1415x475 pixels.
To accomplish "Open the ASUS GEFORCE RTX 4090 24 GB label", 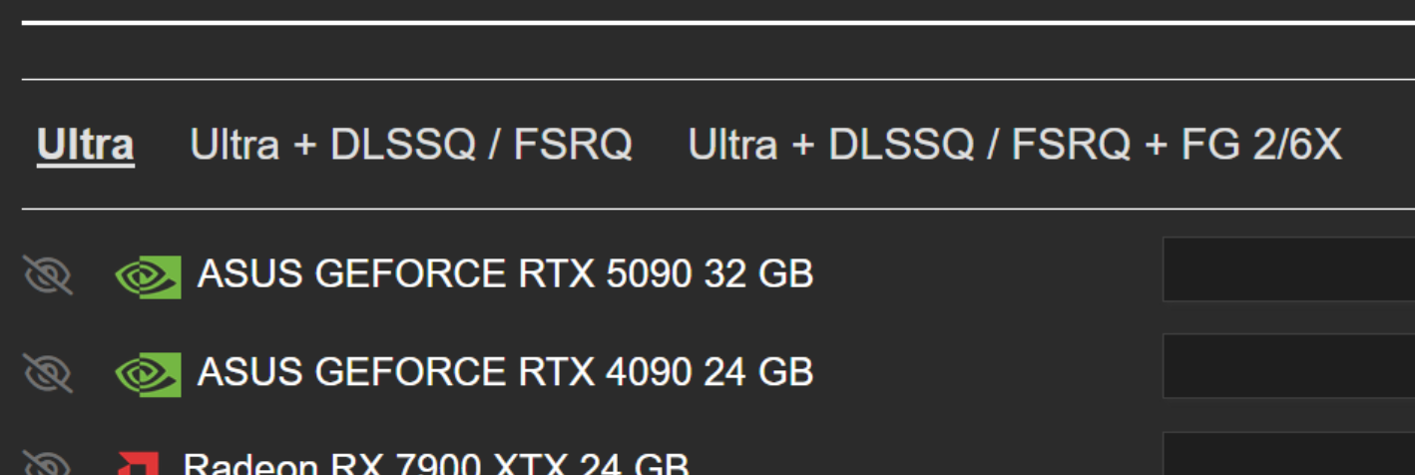I will point(505,372).
